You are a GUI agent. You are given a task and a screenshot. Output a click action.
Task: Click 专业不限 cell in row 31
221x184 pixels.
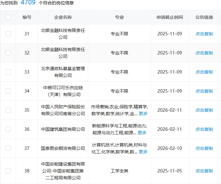coord(119,34)
